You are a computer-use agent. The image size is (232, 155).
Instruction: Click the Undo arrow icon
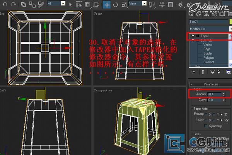coord(5,4)
